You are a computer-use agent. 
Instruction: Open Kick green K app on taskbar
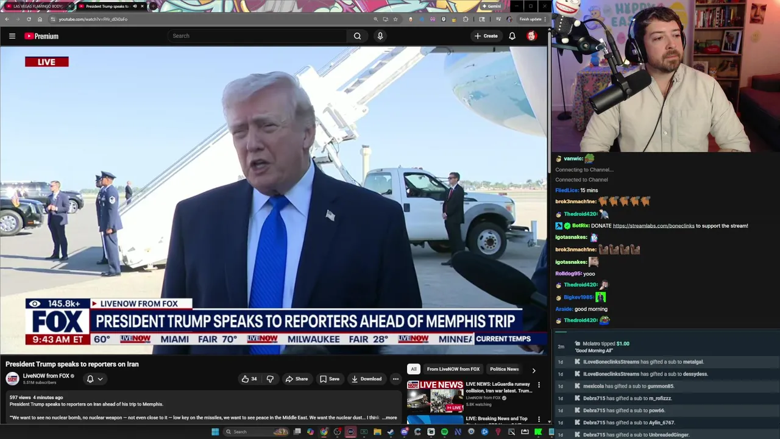coord(537,432)
